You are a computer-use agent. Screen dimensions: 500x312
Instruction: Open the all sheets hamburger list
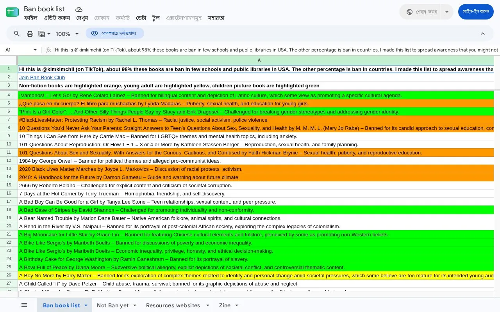24,305
